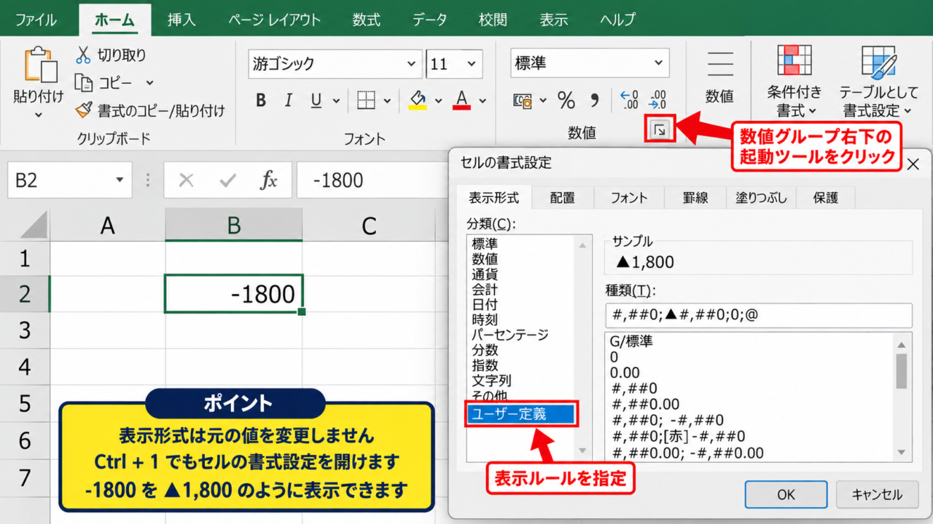
Task: Open Conditional Formatting (条件付き書式)
Action: (x=795, y=81)
